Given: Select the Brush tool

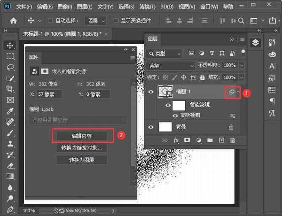Looking at the screenshot, I should [x=10, y=133].
